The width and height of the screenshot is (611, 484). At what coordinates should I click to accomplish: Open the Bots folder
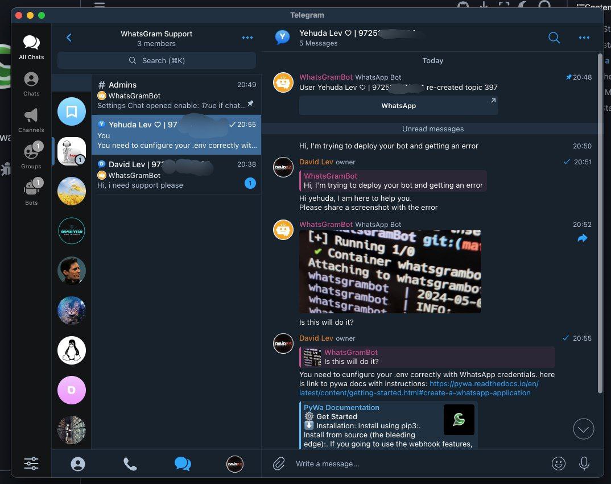tap(31, 192)
